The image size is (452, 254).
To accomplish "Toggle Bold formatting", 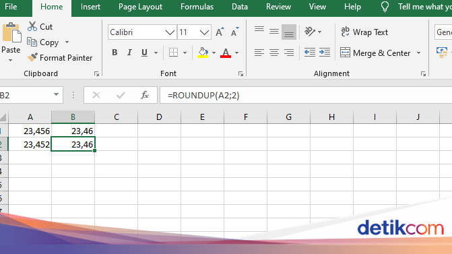I will tap(115, 53).
